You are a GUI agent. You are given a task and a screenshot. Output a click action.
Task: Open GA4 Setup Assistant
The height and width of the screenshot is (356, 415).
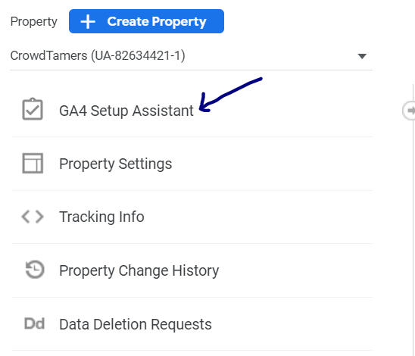[192, 111]
